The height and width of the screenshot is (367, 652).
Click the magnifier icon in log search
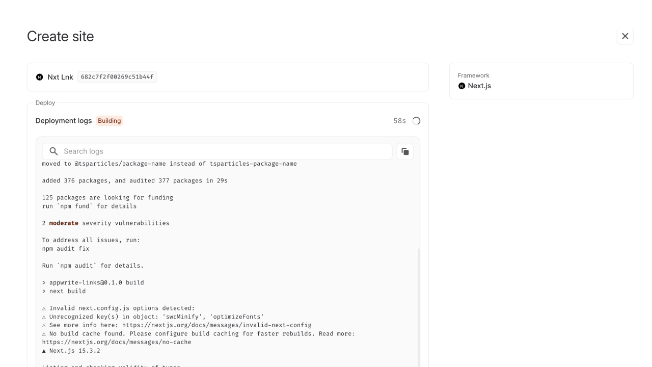[53, 151]
